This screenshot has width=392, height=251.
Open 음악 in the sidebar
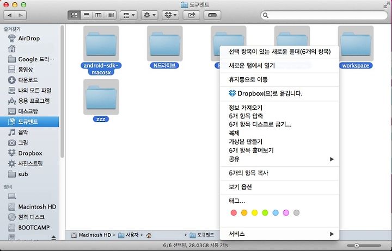point(29,132)
